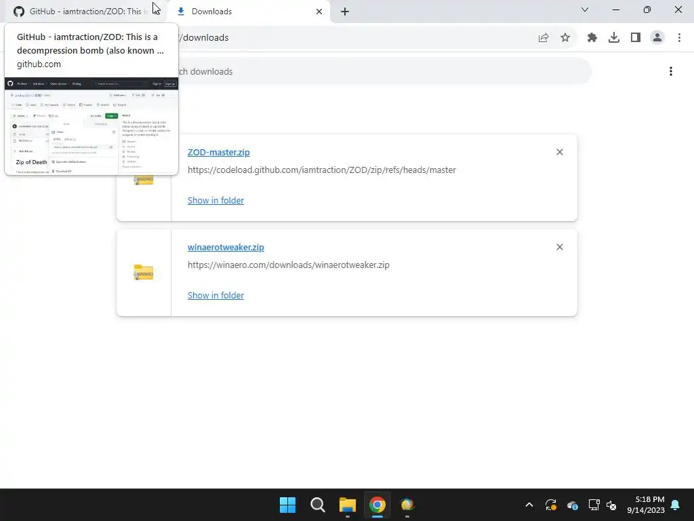Open the Chrome three-dot menu

click(679, 38)
